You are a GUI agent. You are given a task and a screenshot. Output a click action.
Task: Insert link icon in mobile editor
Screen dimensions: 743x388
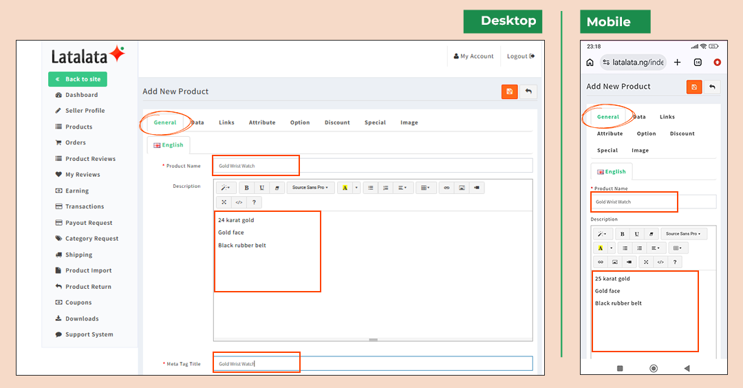point(601,262)
